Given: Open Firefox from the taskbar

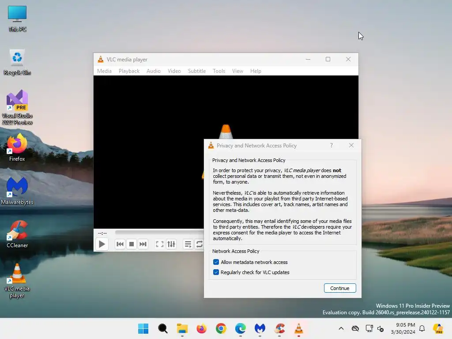Looking at the screenshot, I should tap(201, 328).
